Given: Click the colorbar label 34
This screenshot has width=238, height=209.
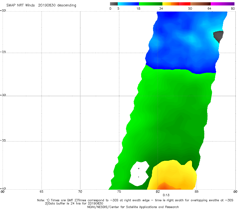Looking at the screenshot, I should click(x=161, y=8).
